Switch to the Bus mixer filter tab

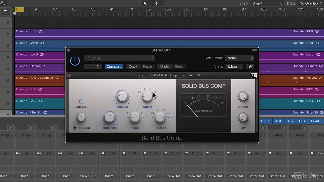click(x=302, y=121)
